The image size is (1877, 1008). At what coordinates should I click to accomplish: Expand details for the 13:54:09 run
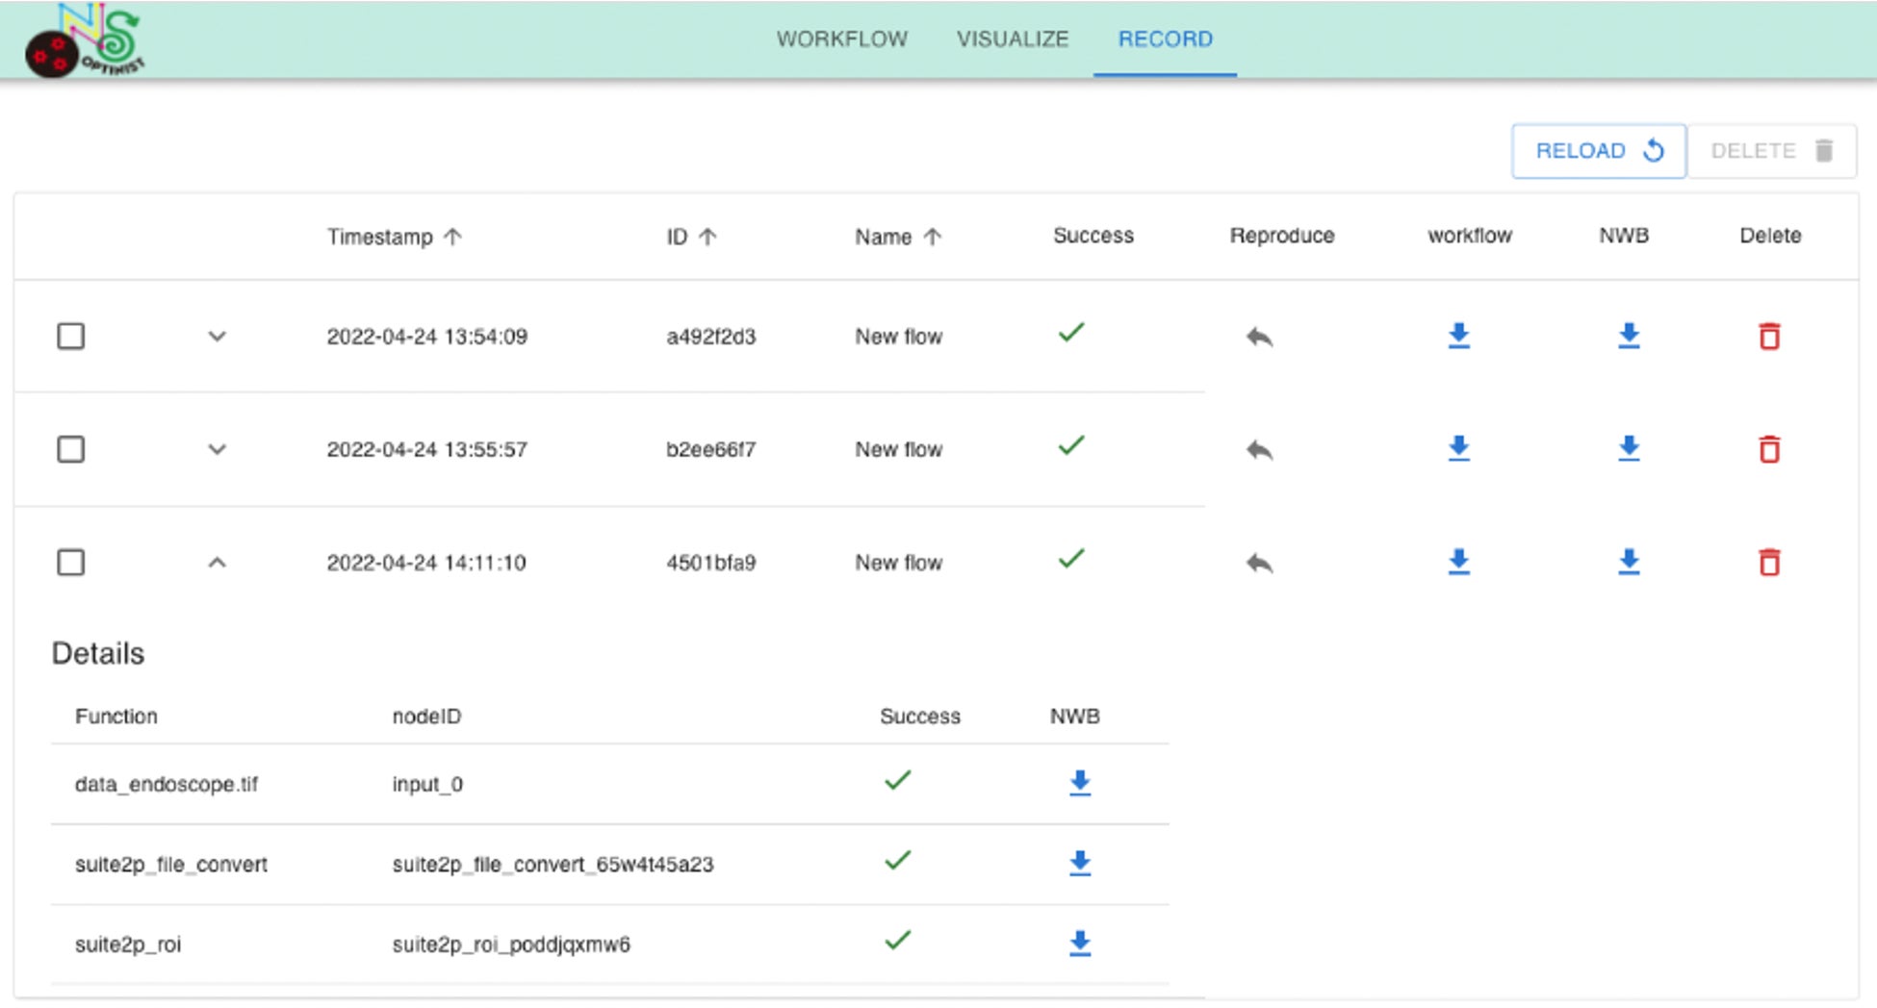click(217, 337)
